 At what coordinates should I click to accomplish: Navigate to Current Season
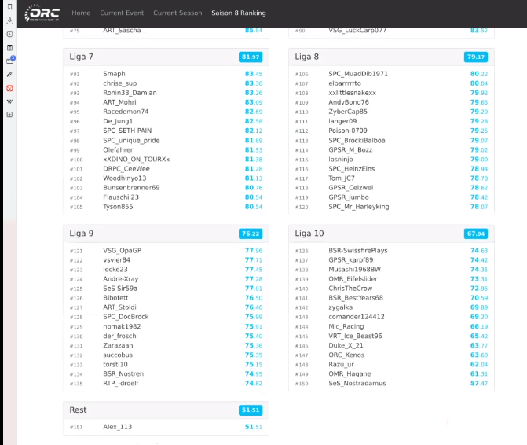(177, 13)
